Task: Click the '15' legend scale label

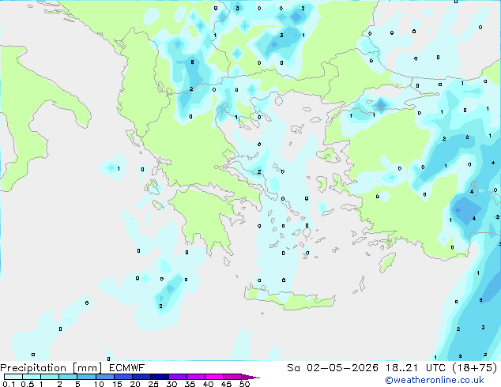Action: [117, 384]
